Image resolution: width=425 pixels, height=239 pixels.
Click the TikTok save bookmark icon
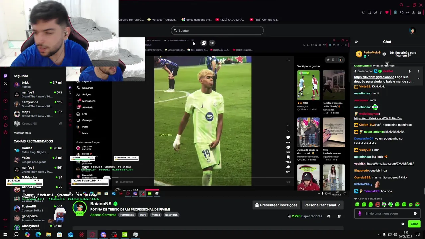tap(288, 157)
